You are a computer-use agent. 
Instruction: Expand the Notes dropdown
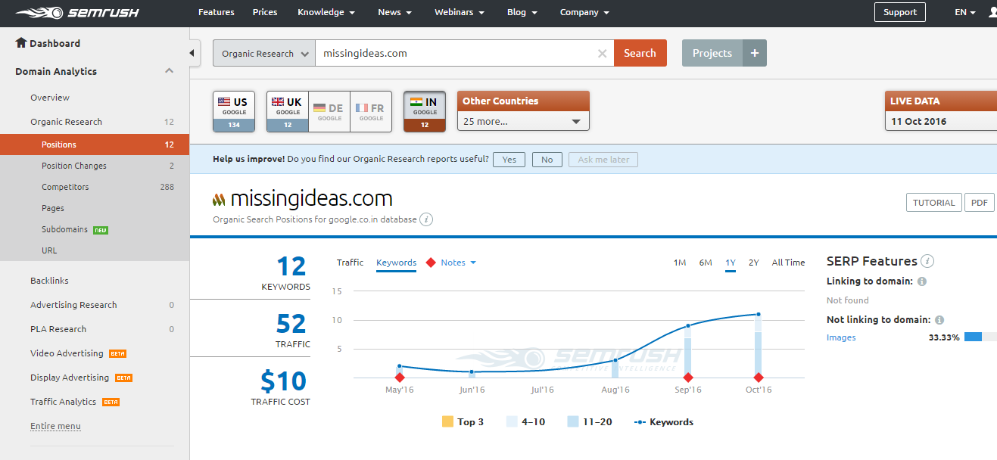click(459, 263)
